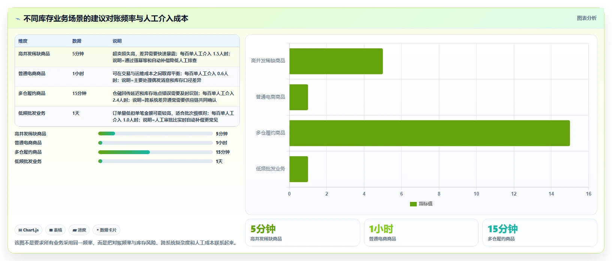Click the 多仓履约商品 chart bar

[429, 133]
